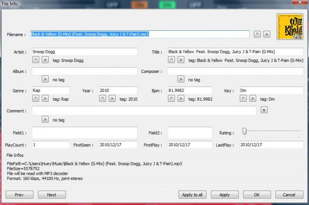Click the right arrow next to Filename field
309x205 pixels.
pos(267,34)
